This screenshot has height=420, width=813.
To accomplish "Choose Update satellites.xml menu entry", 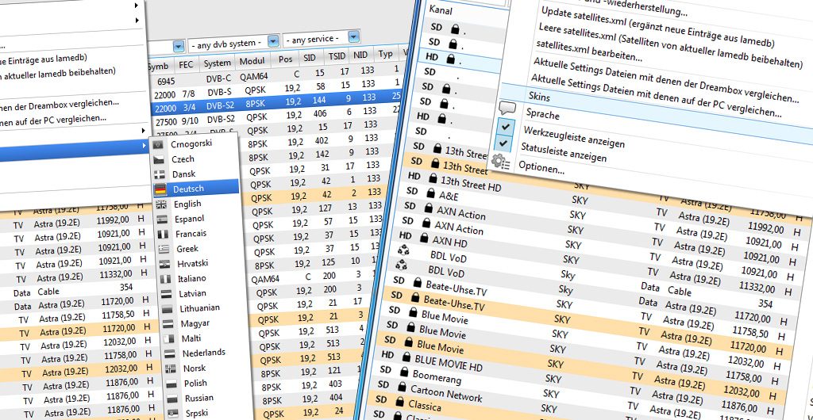I will click(658, 27).
